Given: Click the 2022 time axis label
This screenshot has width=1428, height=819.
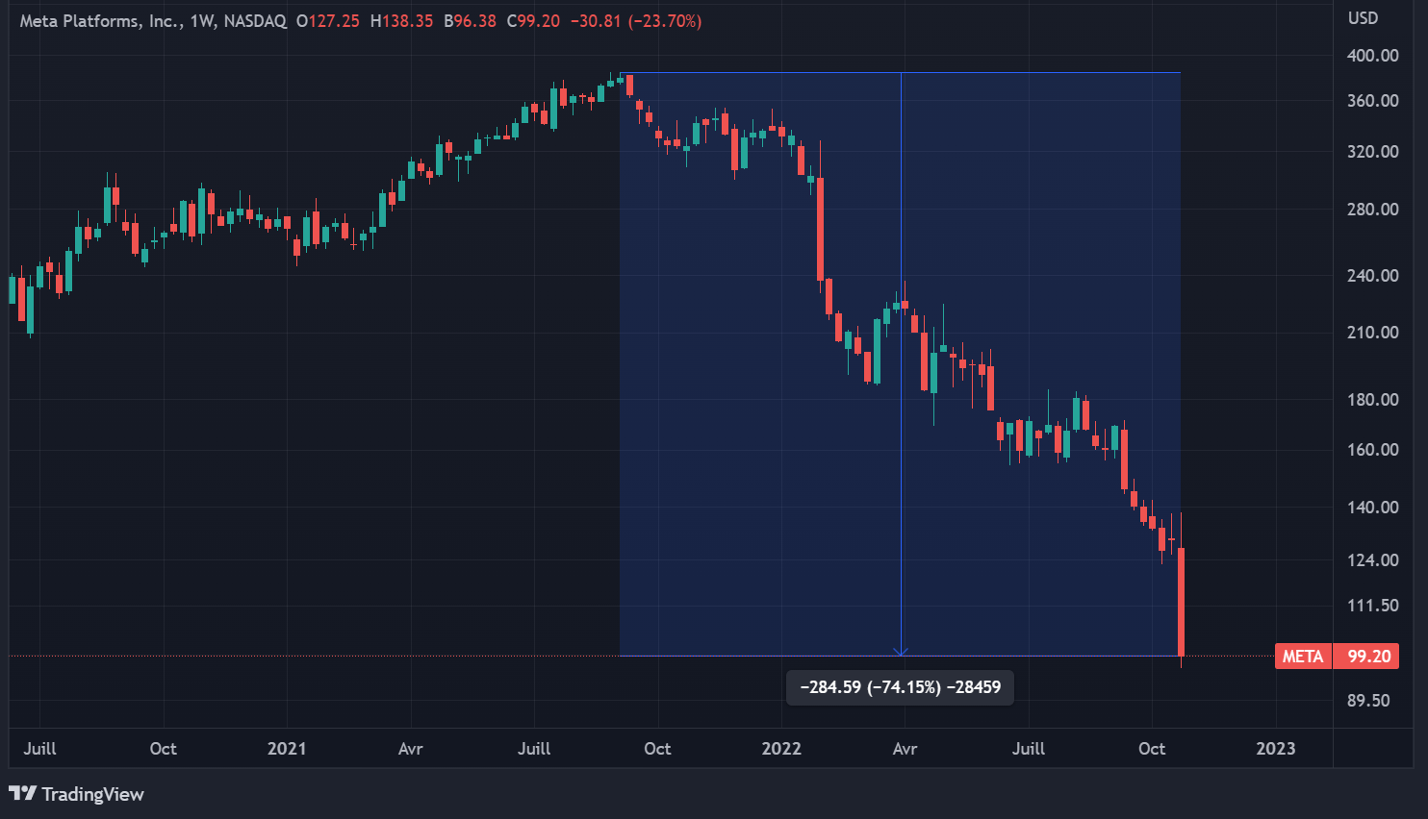Looking at the screenshot, I should [781, 749].
